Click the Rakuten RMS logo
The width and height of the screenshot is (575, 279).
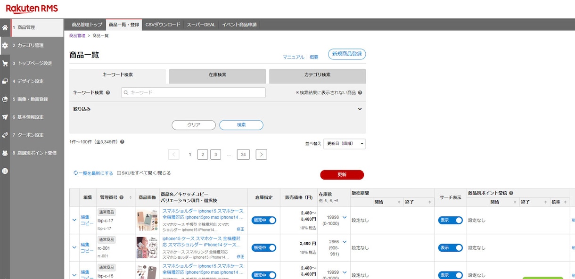32,8
